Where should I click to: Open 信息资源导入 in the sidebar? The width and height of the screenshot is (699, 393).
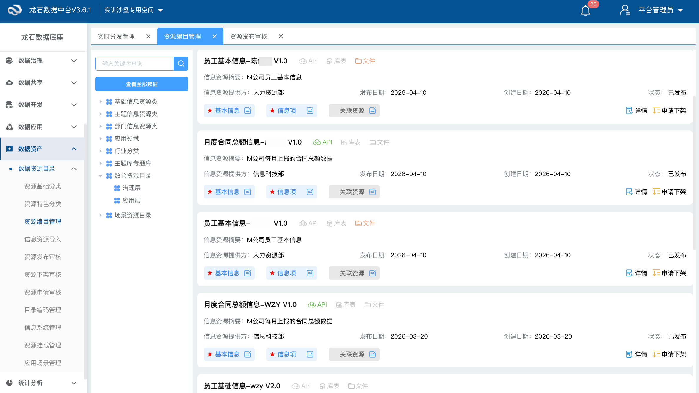coord(43,239)
